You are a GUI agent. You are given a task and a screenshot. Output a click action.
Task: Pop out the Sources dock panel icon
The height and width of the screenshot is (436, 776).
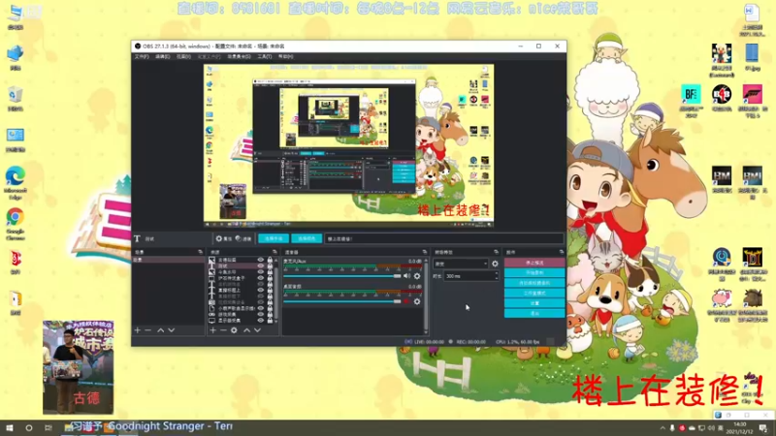click(x=275, y=252)
